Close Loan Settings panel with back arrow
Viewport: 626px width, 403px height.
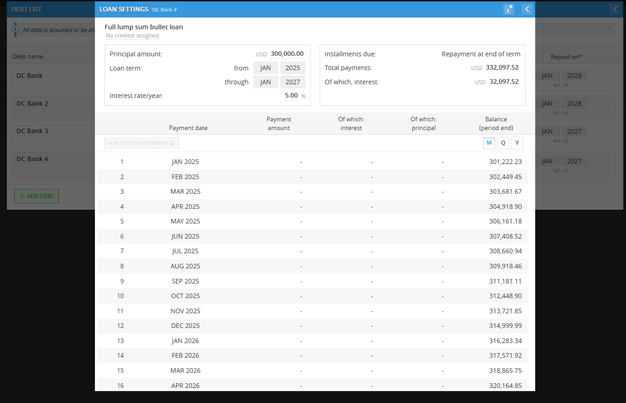(x=527, y=9)
